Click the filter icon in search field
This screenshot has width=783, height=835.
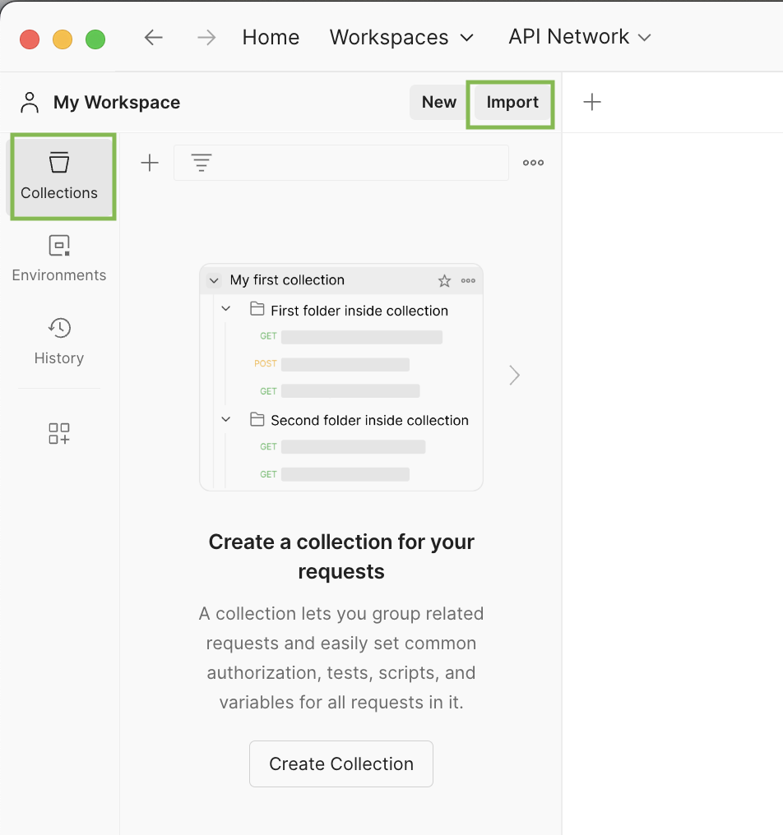coord(202,163)
